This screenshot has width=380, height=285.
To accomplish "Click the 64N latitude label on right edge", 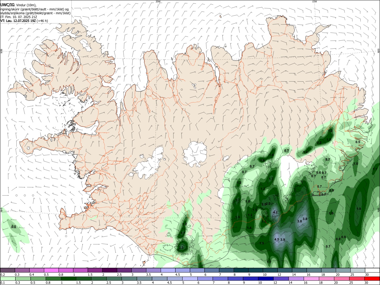I will point(379,210).
